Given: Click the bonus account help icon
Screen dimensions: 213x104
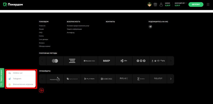Looking at the screenshot, I should click(x=186, y=3).
